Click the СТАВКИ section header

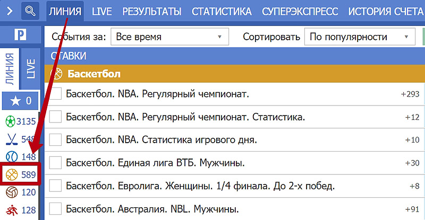(x=235, y=56)
